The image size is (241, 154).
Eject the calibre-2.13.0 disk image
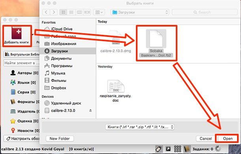coord(90,110)
